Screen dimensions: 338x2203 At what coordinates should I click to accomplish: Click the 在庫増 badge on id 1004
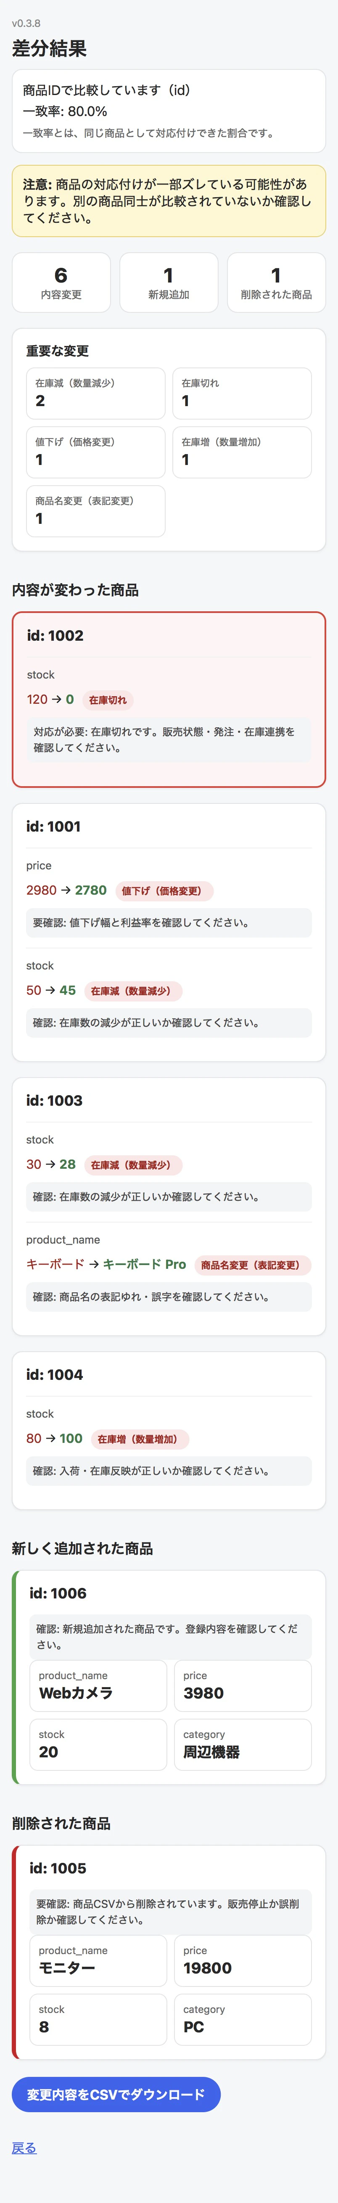(x=140, y=1438)
